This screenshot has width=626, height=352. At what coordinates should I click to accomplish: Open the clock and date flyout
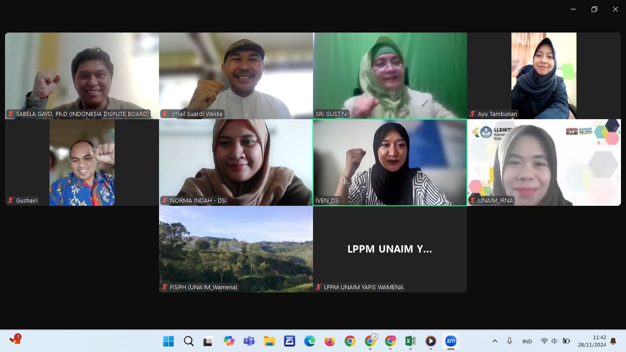592,341
